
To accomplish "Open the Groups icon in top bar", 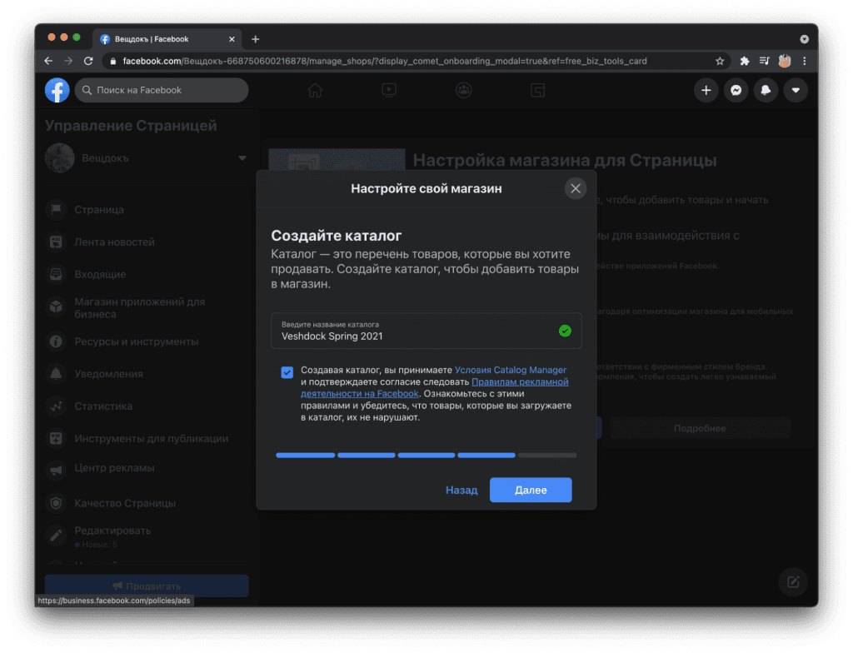I will pyautogui.click(x=463, y=90).
